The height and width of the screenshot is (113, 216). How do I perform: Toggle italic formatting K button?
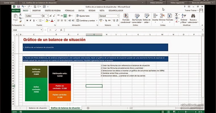point(30,20)
